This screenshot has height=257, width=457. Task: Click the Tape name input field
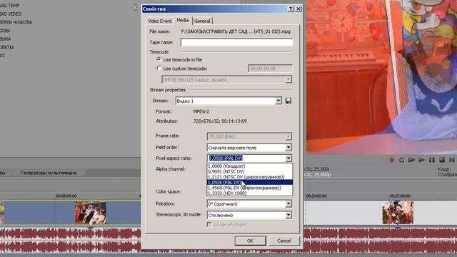click(x=236, y=42)
